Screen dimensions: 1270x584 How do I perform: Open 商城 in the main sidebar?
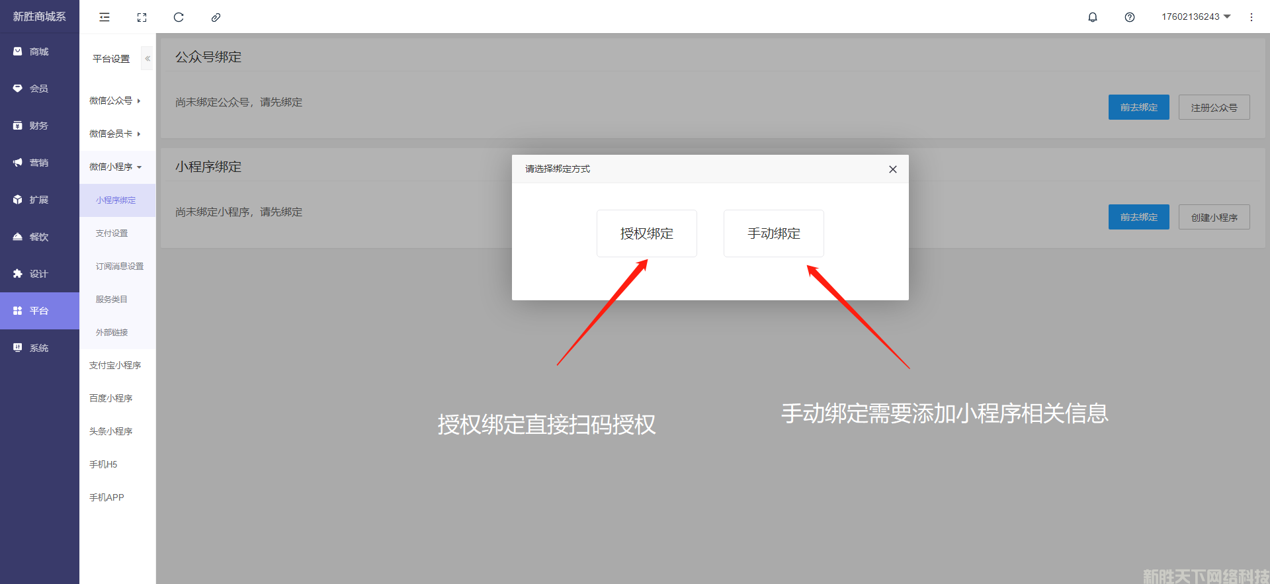39,52
